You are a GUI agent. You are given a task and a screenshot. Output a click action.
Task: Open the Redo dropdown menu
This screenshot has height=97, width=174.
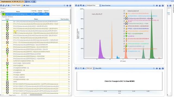pos(30,5)
